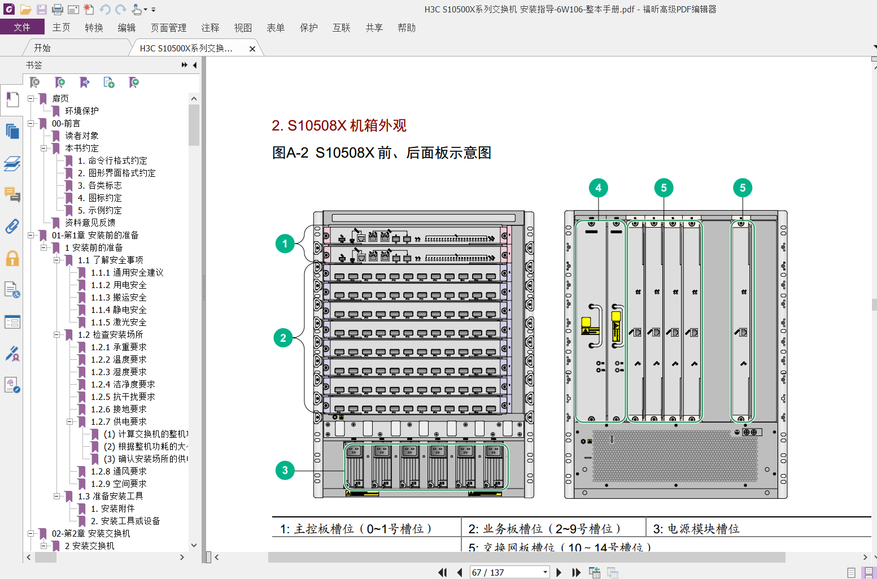Open the bookmark options menu icon

[x=134, y=82]
